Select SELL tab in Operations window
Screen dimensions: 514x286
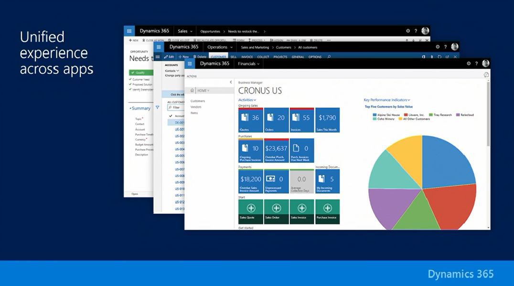point(234,57)
